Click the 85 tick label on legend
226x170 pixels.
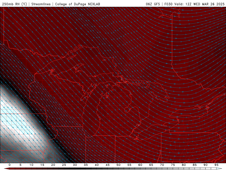[195, 165]
